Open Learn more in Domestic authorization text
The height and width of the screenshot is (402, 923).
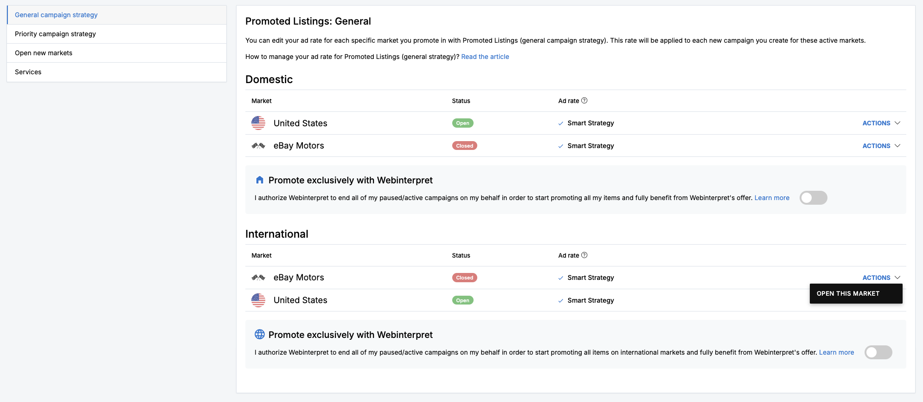click(x=772, y=198)
